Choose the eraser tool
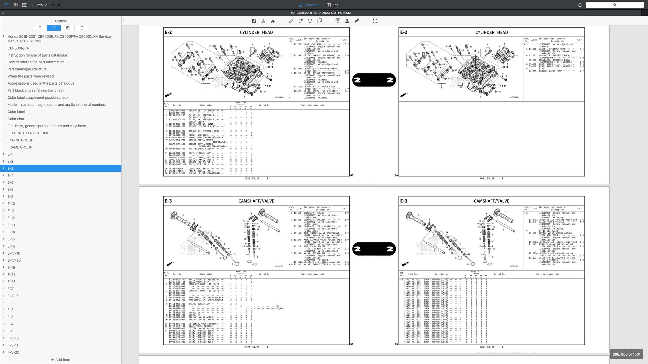The height and width of the screenshot is (364, 648). (301, 21)
